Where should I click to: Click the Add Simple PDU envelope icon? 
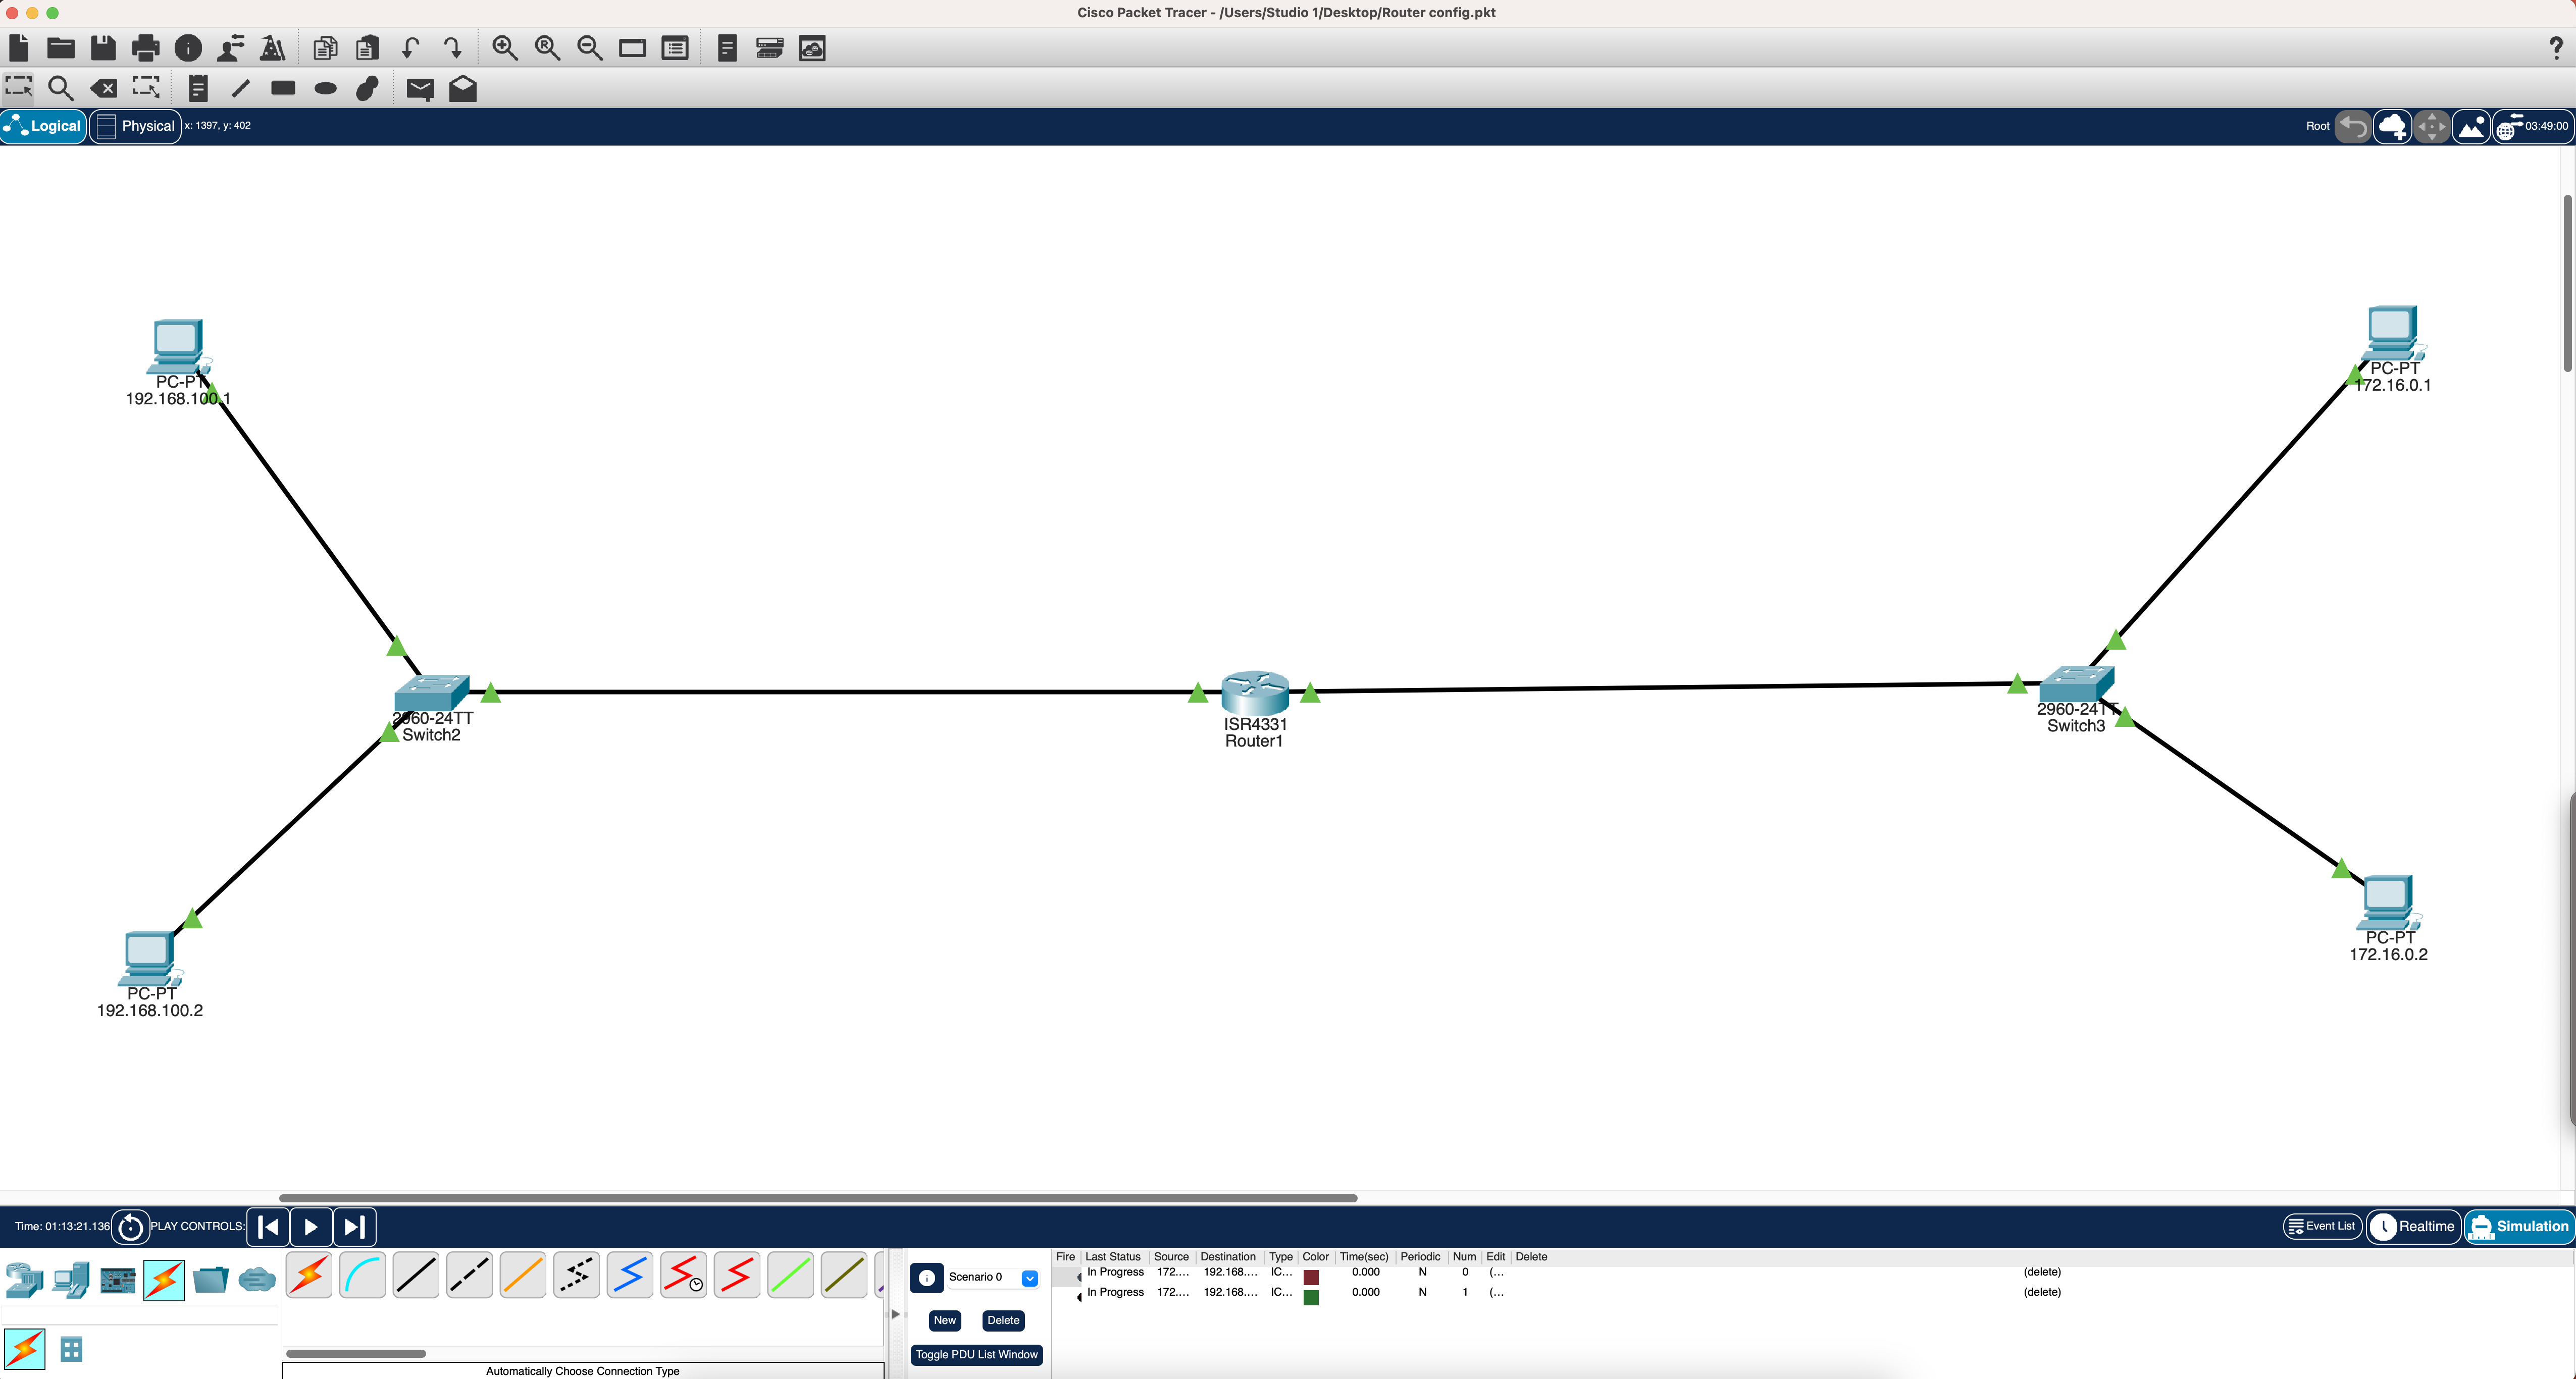420,89
